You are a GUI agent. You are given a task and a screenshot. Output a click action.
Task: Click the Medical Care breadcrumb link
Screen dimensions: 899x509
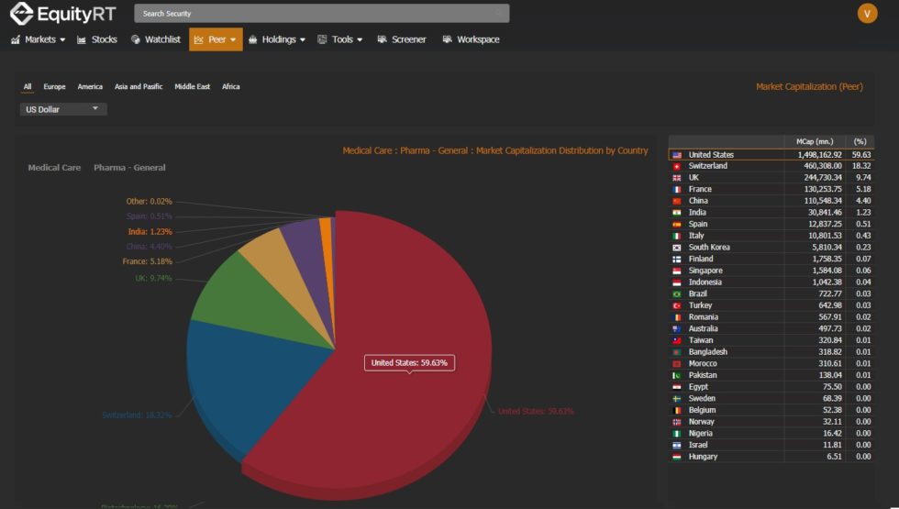pos(54,168)
